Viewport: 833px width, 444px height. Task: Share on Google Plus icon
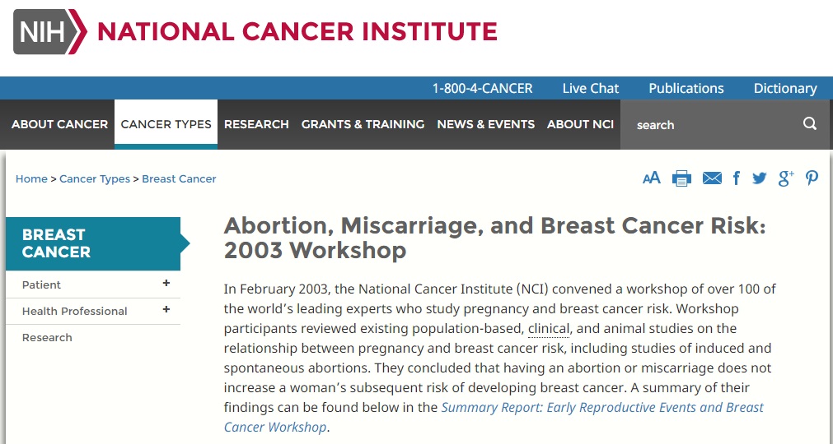click(786, 178)
